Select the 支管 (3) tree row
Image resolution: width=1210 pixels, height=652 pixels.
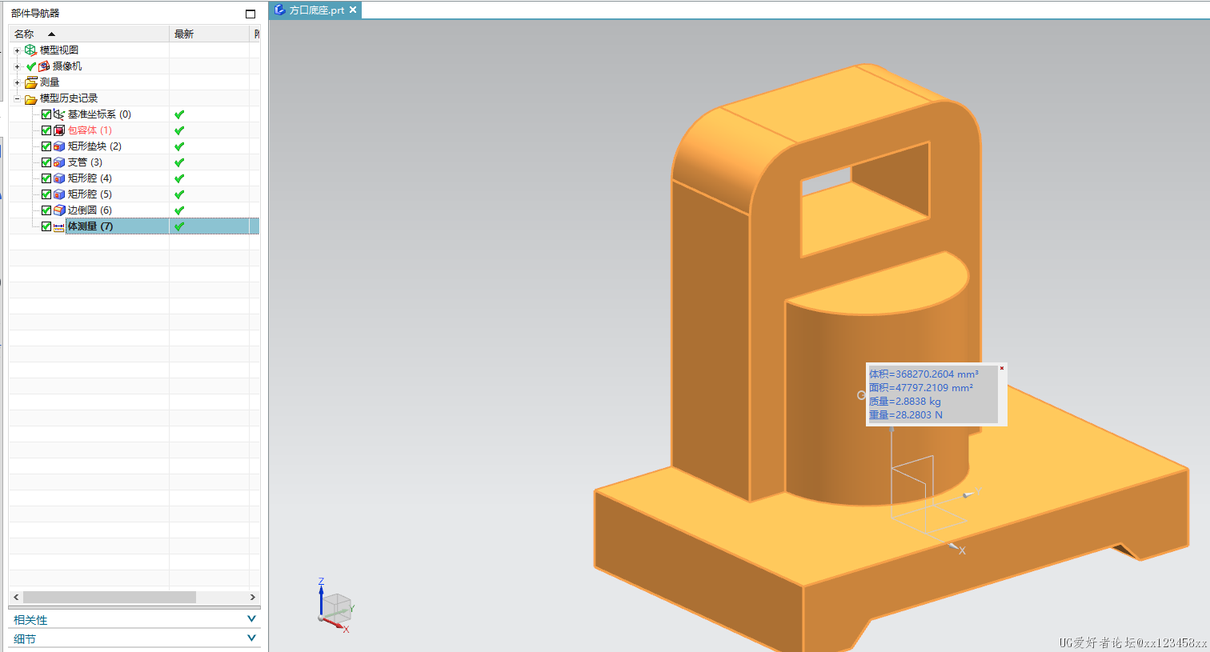click(134, 162)
